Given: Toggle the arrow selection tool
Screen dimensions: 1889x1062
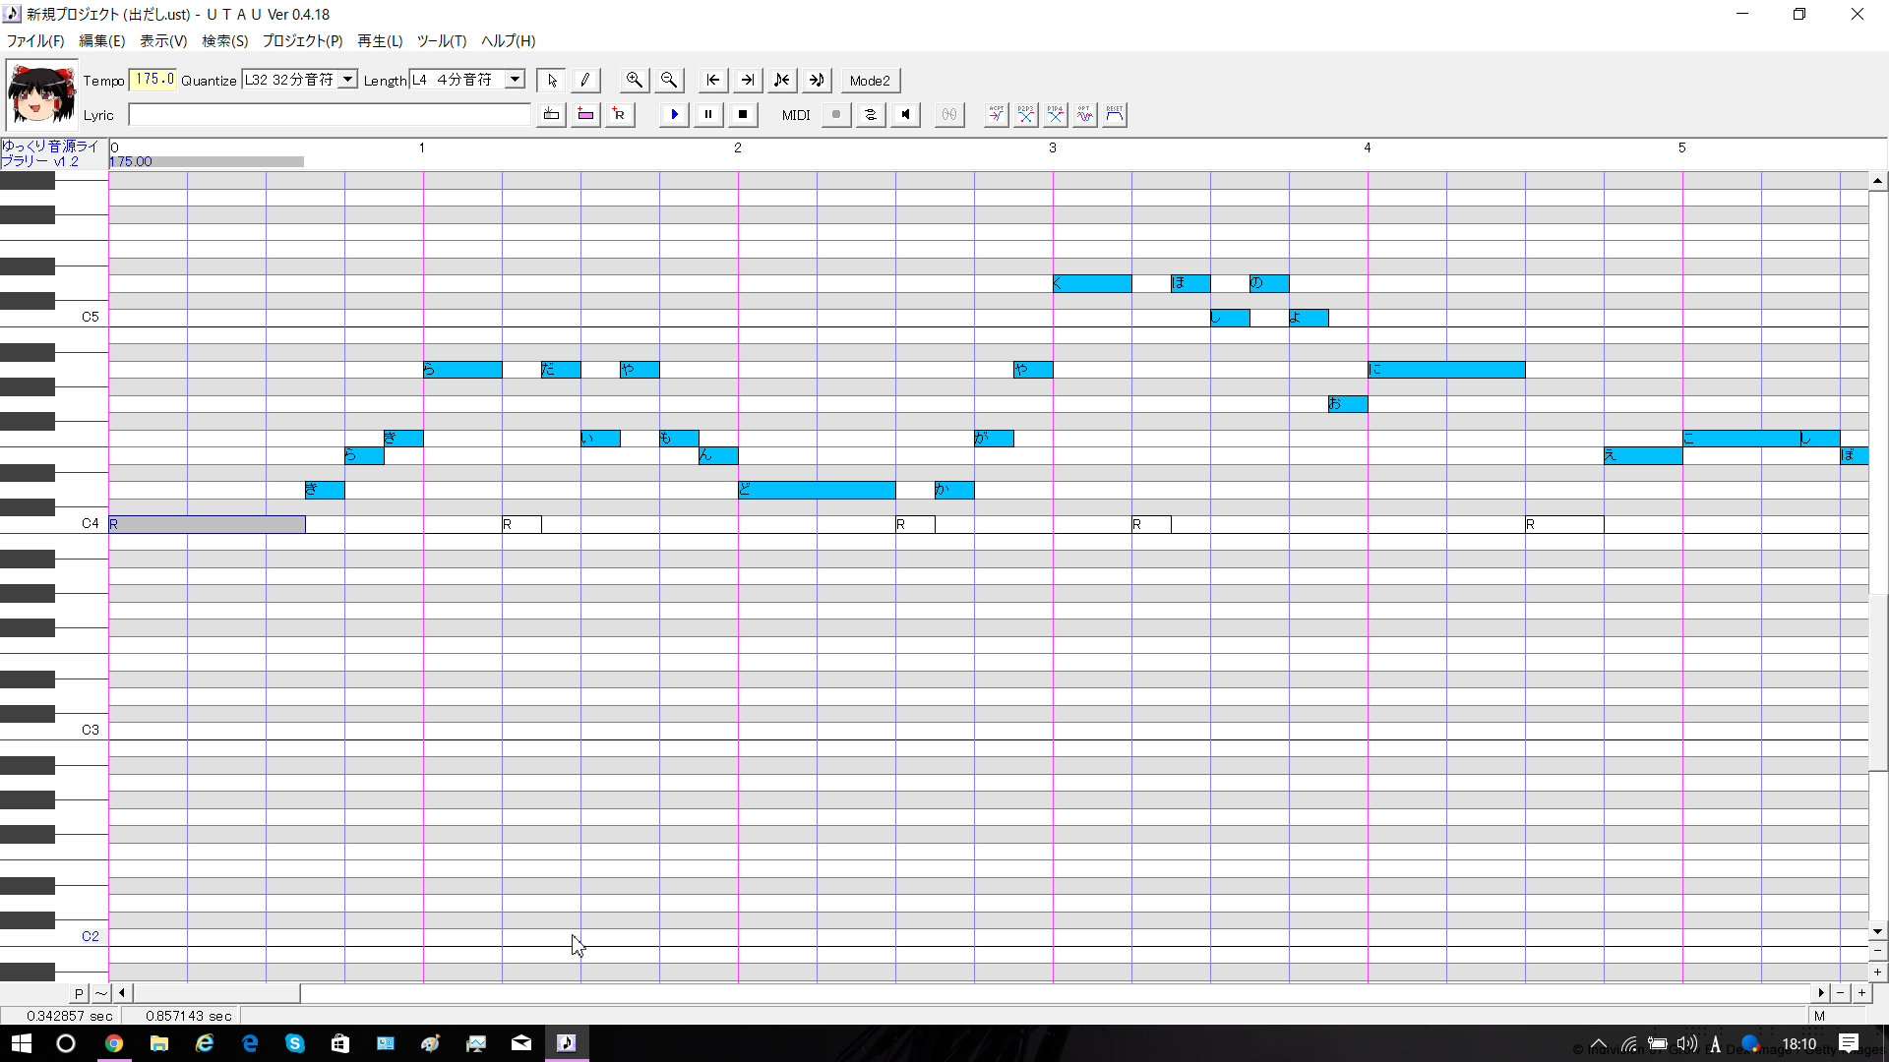Looking at the screenshot, I should (x=552, y=81).
